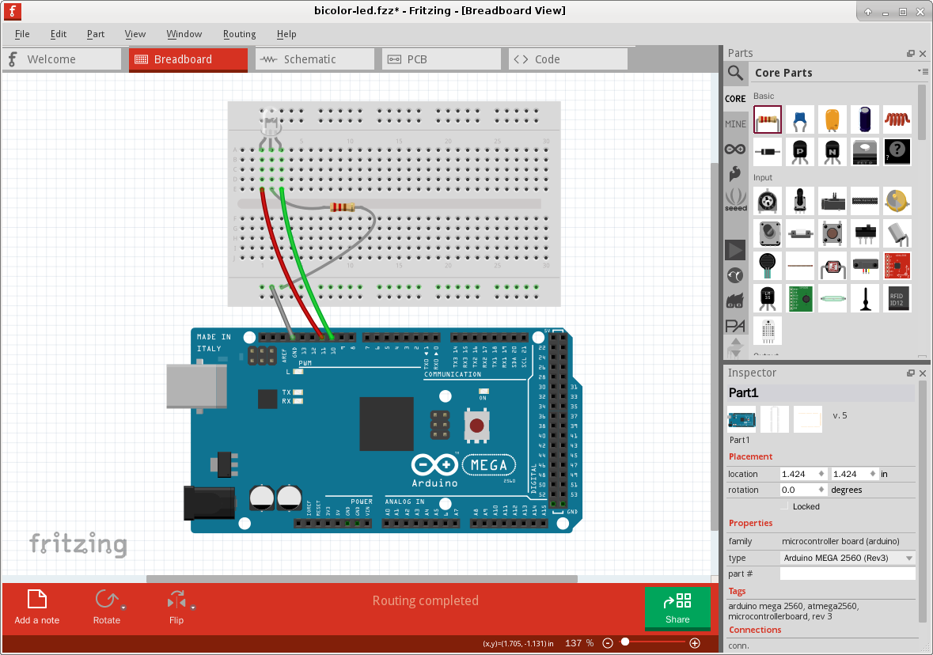Image resolution: width=933 pixels, height=655 pixels.
Task: Open the parts search magnifier
Action: click(x=735, y=73)
